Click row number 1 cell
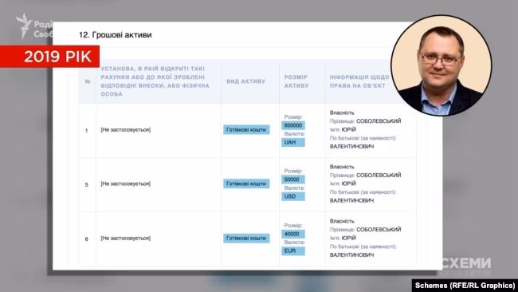518x292 pixels. 87,131
